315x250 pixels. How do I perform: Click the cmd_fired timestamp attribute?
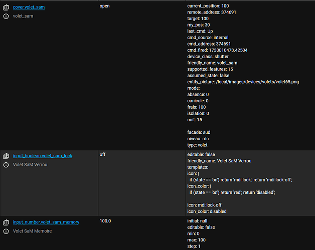tap(217, 50)
